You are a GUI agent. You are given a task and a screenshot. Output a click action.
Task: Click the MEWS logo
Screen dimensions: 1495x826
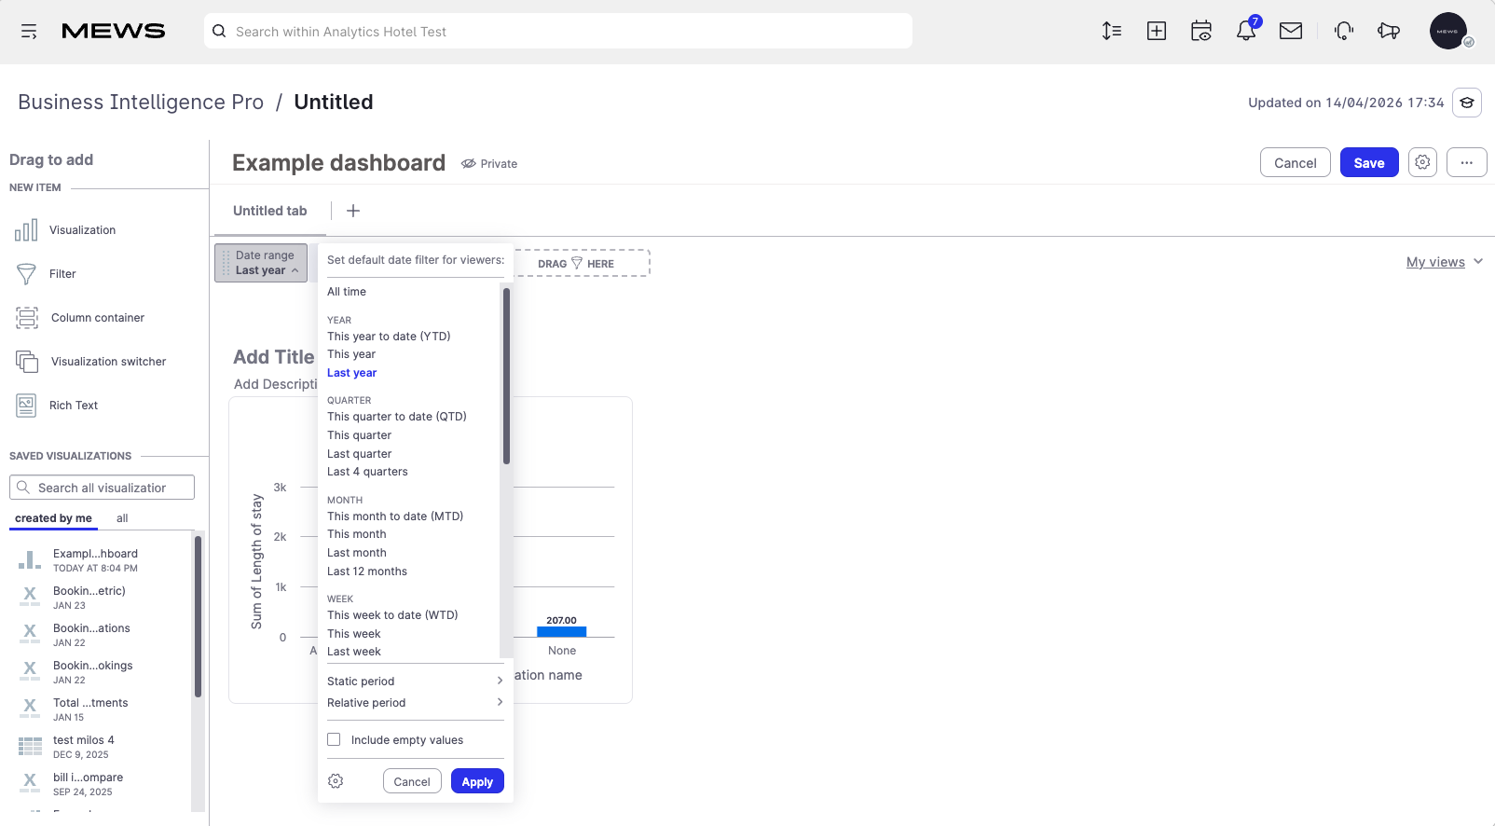(113, 31)
